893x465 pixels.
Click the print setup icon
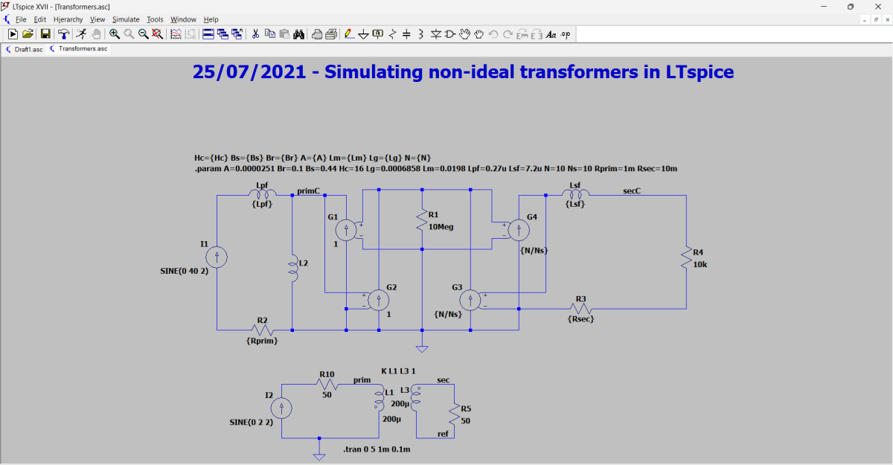(317, 33)
